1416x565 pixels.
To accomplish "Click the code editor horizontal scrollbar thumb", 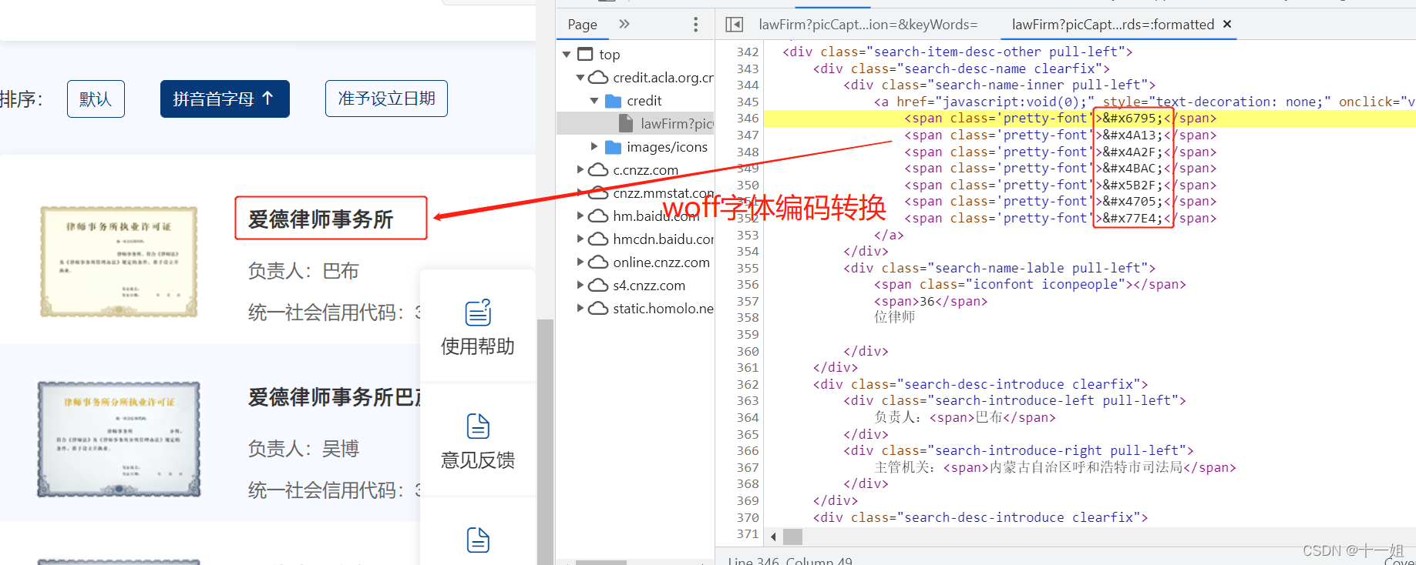I will (x=792, y=537).
